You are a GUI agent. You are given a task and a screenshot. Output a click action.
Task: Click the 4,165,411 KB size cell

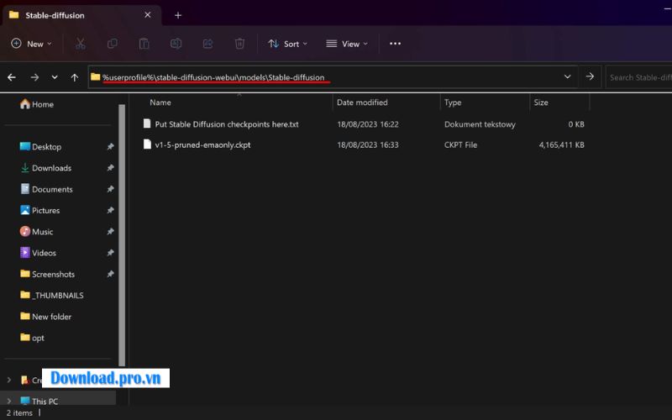561,144
